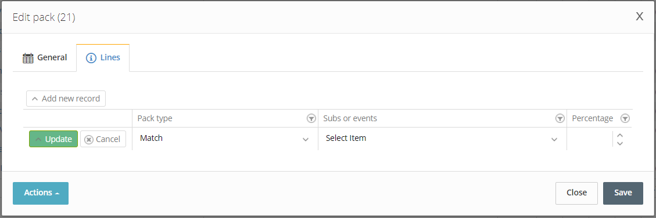Select the Lines tab

click(103, 58)
